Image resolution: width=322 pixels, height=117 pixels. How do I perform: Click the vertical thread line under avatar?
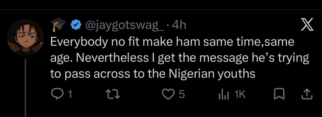25,88
